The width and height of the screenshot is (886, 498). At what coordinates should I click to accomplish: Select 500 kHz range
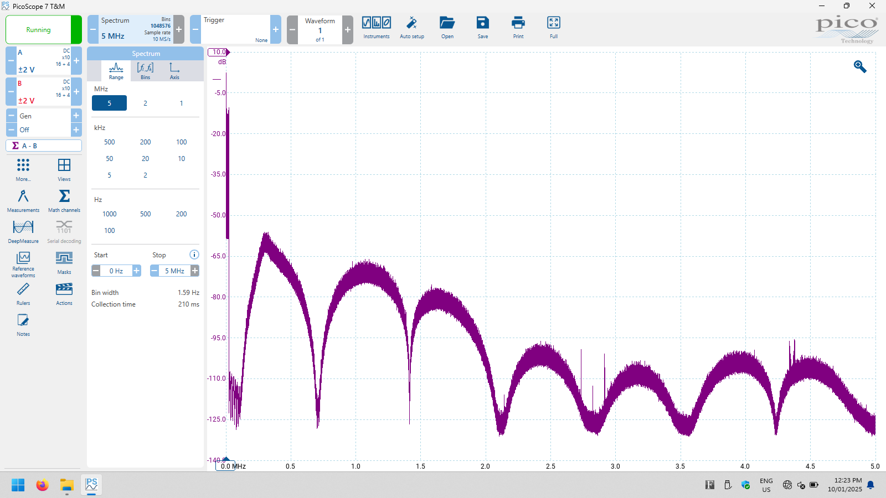pyautogui.click(x=109, y=142)
